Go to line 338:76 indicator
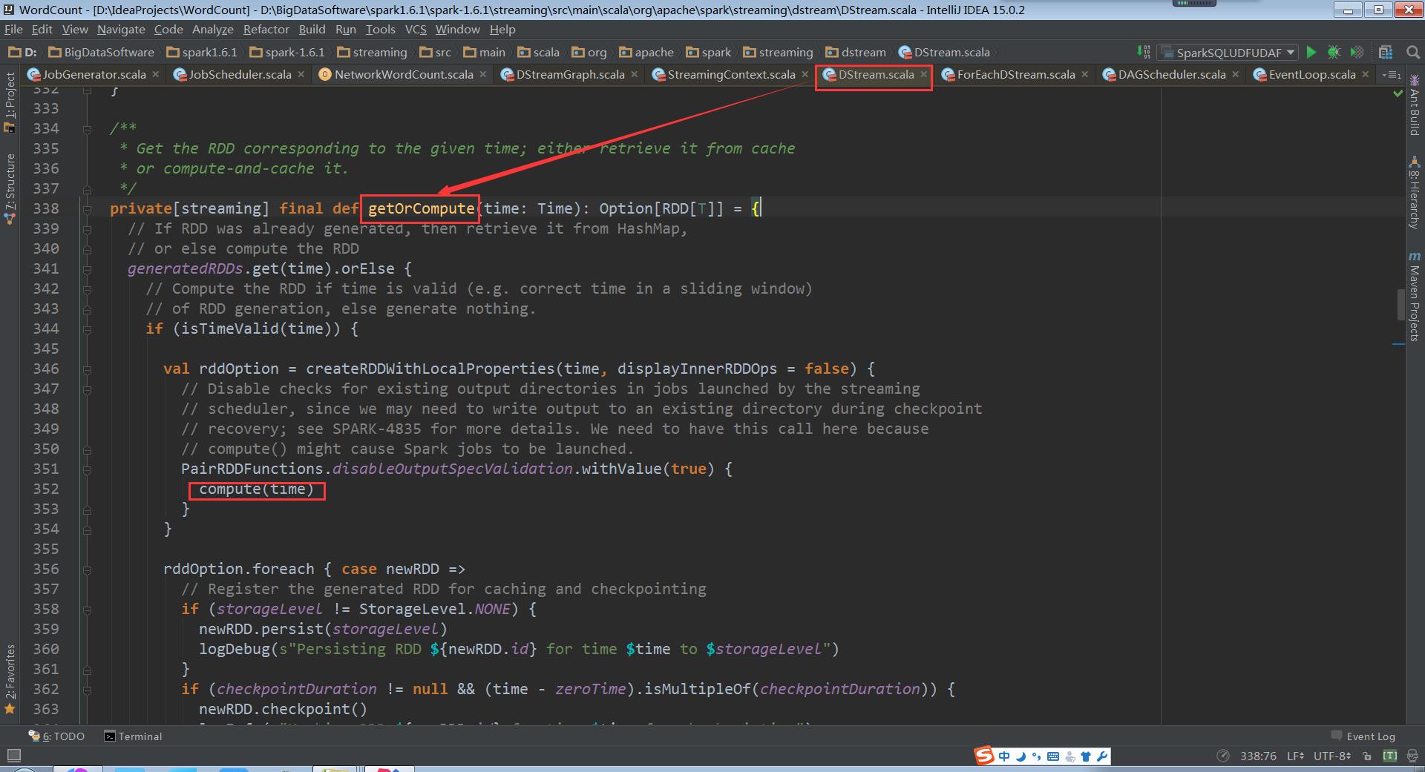This screenshot has height=772, width=1425. [1258, 756]
